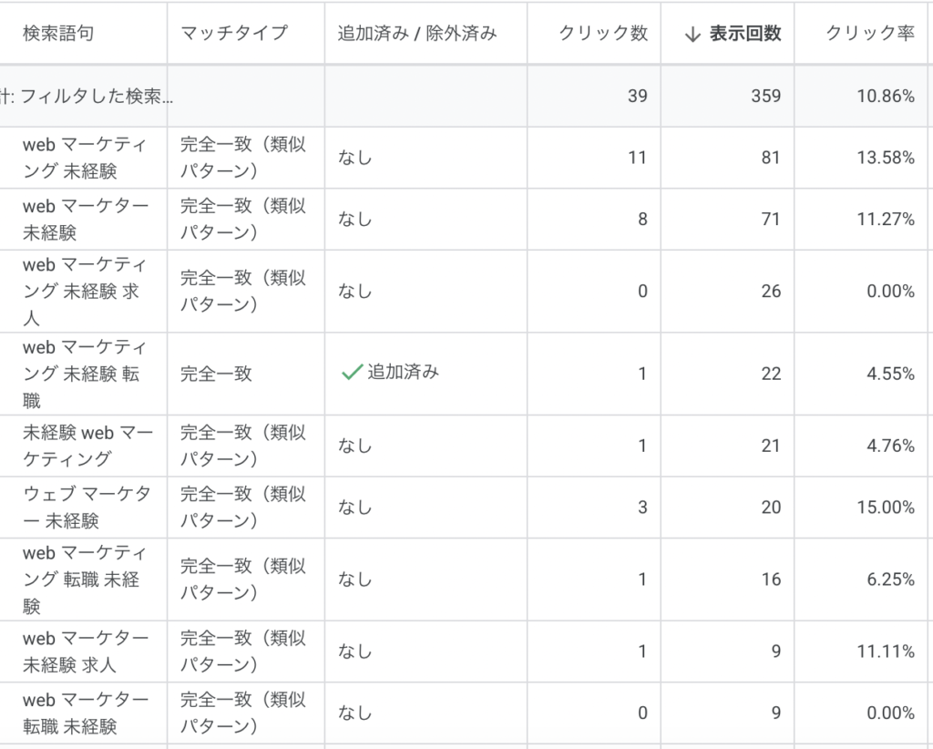Select the 未経験 web マーケティング search term

click(x=87, y=446)
